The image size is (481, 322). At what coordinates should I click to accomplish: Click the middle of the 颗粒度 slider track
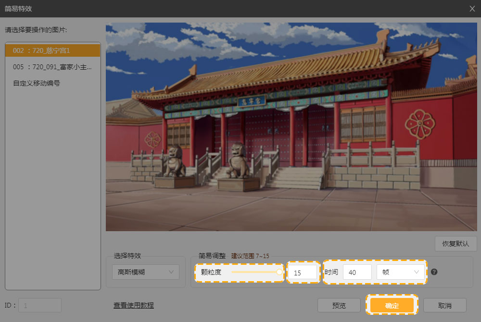(x=255, y=272)
